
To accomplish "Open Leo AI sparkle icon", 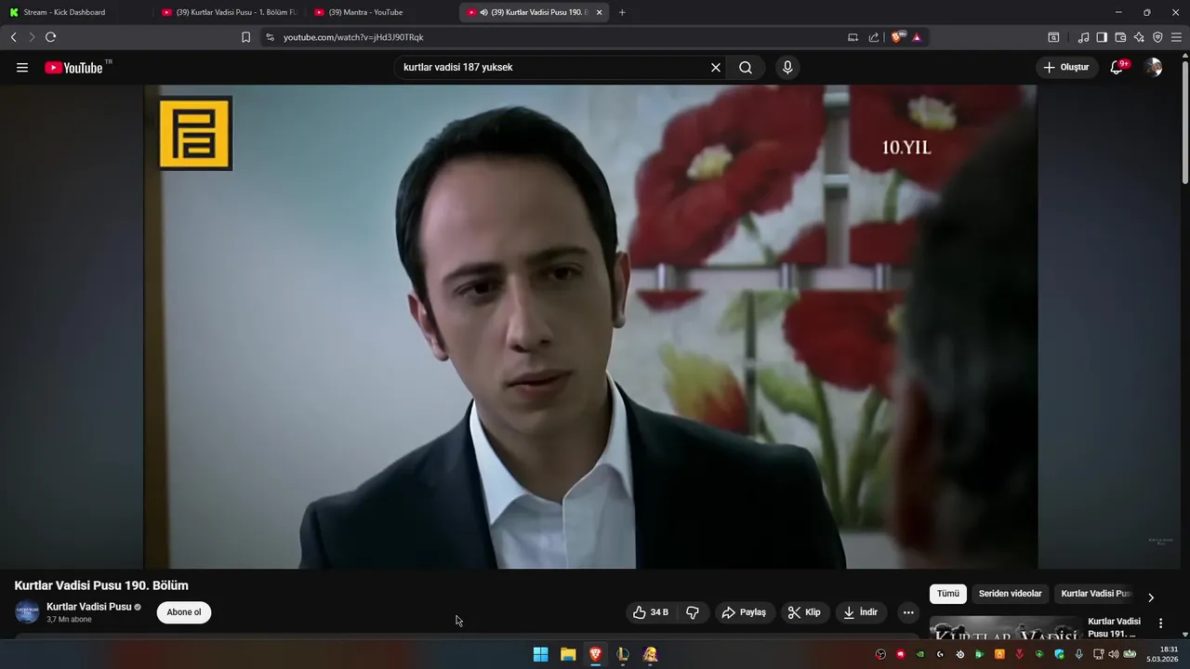I will coord(1139,37).
